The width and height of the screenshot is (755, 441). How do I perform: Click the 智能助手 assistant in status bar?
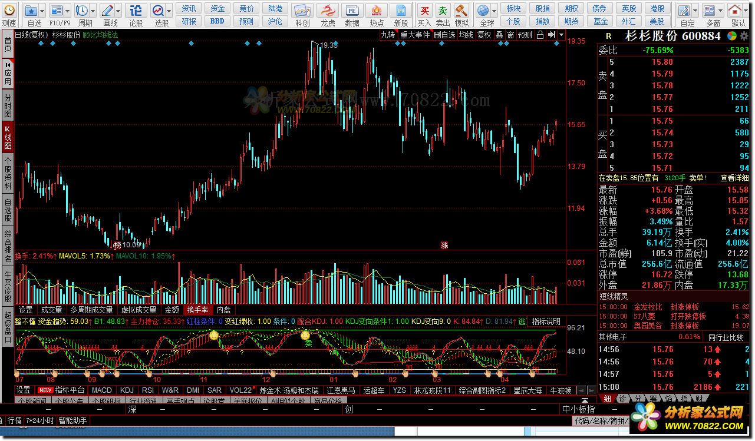[72, 420]
